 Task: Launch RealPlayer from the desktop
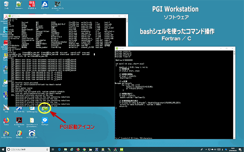[45, 121]
